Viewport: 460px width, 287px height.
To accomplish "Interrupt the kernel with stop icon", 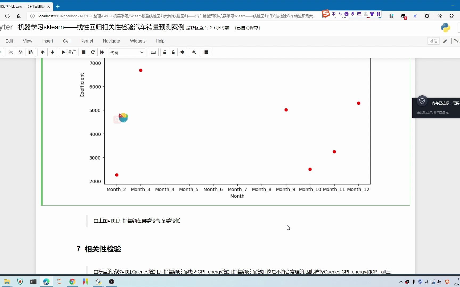I will (83, 52).
